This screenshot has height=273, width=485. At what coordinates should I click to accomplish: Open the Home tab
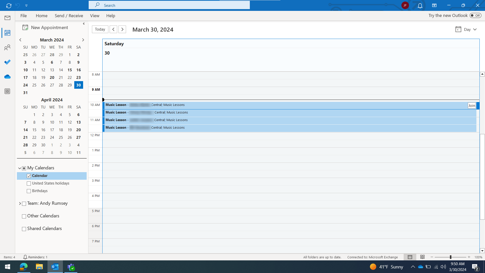[42, 16]
